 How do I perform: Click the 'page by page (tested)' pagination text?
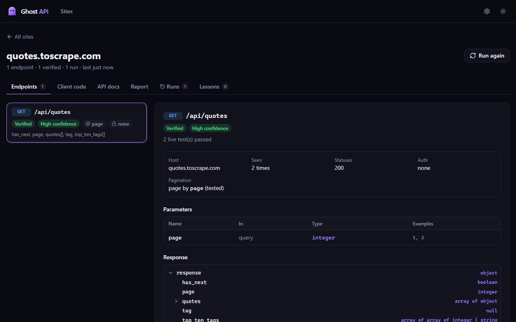[196, 188]
